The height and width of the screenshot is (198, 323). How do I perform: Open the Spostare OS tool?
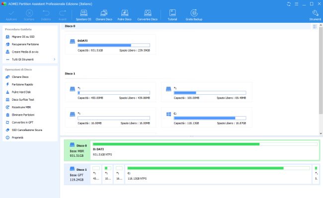coord(83,15)
